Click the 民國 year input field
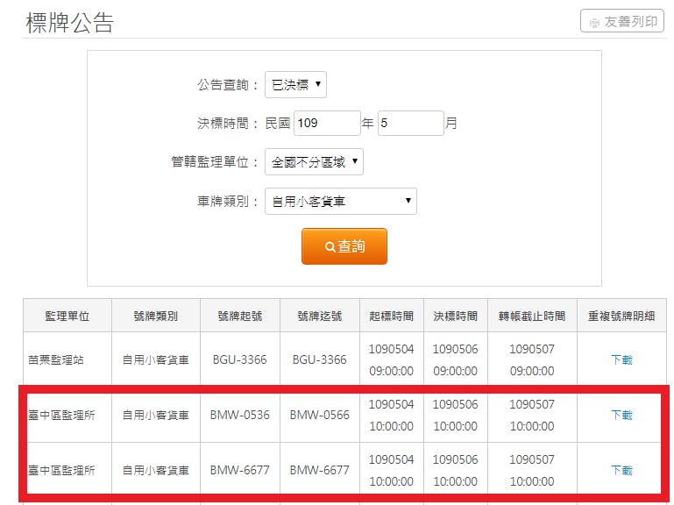Image resolution: width=674 pixels, height=505 pixels. pos(327,124)
